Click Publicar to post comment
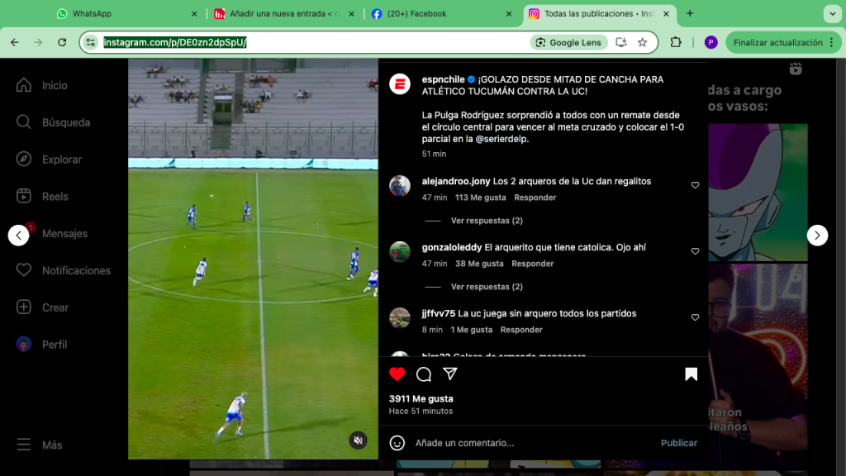This screenshot has height=476, width=846. tap(679, 443)
